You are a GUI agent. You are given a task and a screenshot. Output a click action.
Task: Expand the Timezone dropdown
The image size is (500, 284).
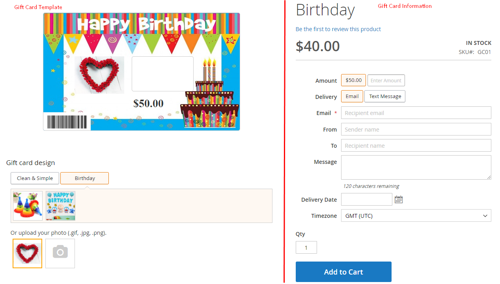416,216
